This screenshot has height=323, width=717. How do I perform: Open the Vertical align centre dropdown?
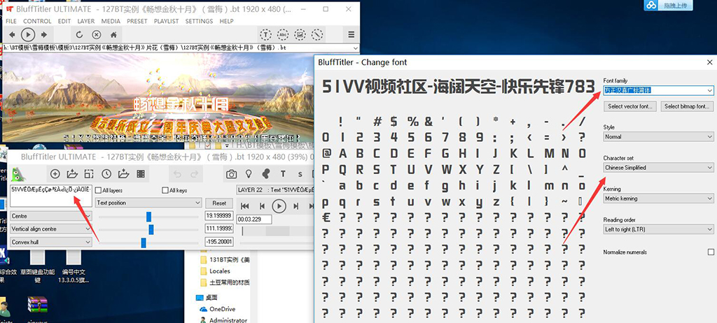(50, 229)
